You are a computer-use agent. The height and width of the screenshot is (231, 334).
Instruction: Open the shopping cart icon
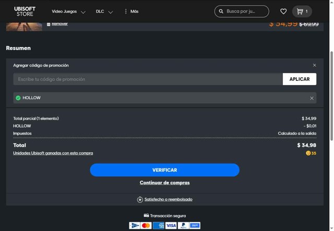(x=302, y=11)
